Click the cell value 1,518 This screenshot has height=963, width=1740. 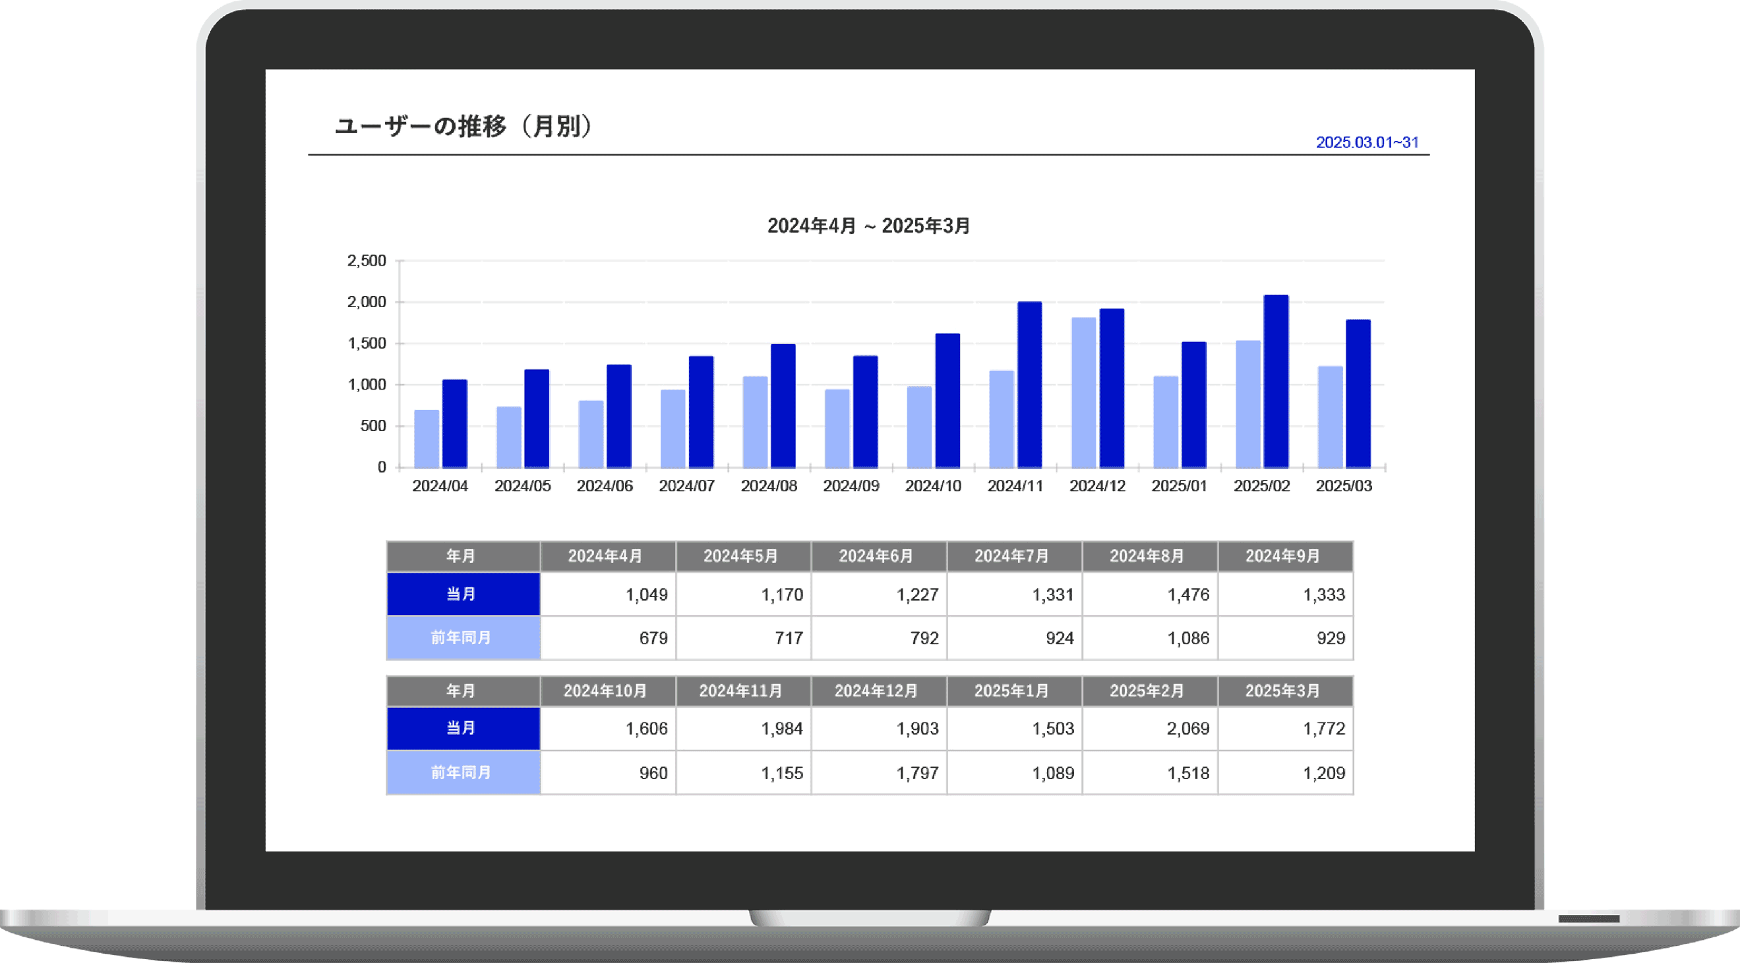pos(1189,773)
